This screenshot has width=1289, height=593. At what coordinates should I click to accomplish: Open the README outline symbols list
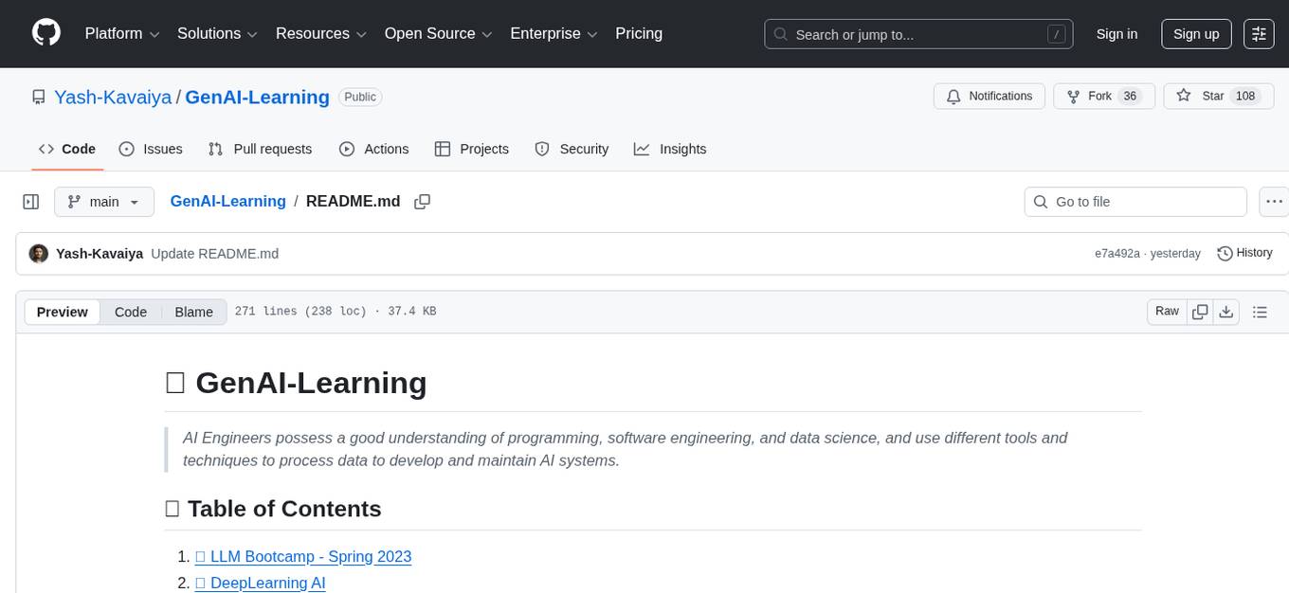click(1261, 311)
